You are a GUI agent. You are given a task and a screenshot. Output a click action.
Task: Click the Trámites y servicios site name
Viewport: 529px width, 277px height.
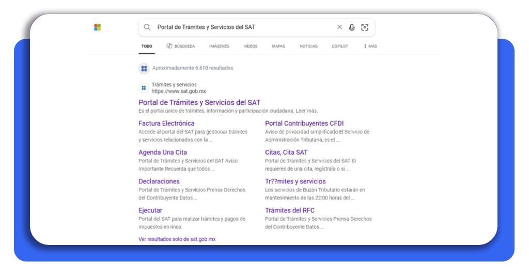click(174, 85)
